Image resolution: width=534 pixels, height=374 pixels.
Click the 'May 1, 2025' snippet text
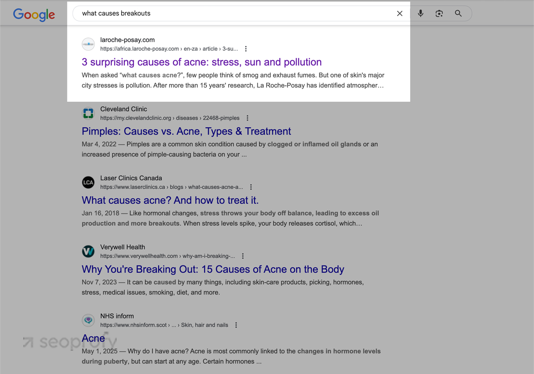(x=99, y=351)
